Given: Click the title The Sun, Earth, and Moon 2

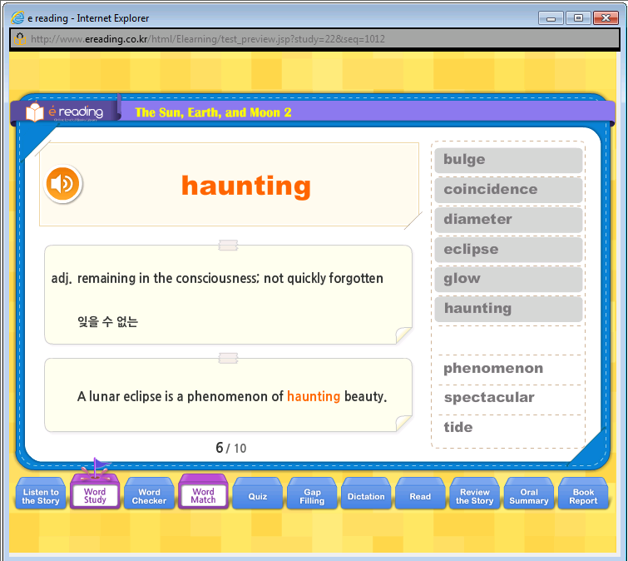Looking at the screenshot, I should coord(213,112).
